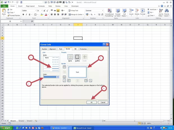Image resolution: width=174 pixels, height=130 pixels.
Task: Select the None border preset
Action: [x=70, y=57]
